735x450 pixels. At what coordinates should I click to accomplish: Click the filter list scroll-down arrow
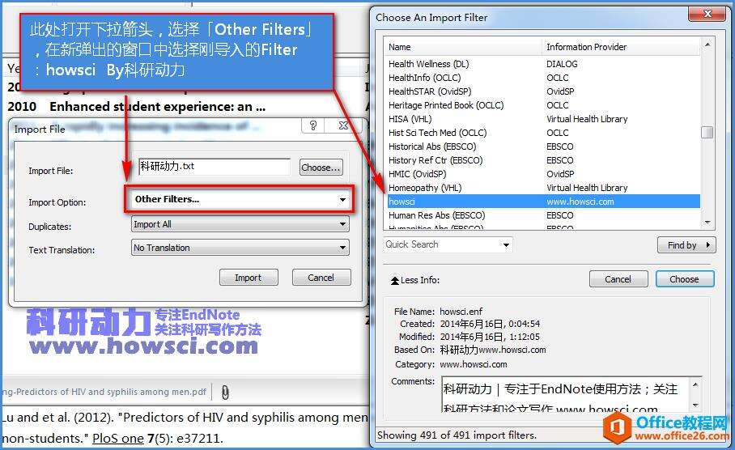[707, 223]
